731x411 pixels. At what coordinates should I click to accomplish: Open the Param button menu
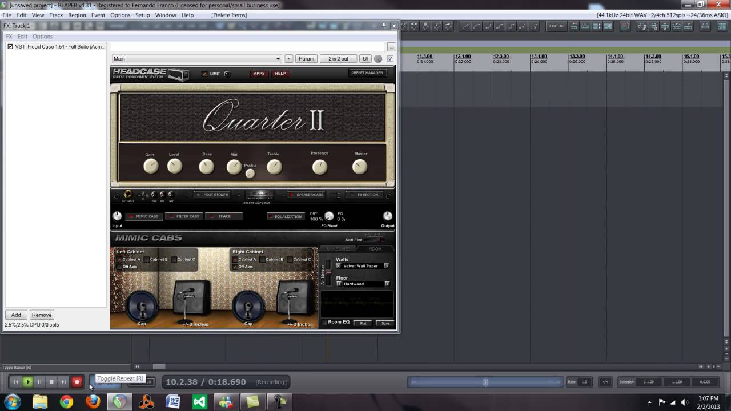[306, 59]
